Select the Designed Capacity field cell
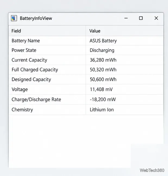Image resolution: width=168 pixels, height=176 pixels. click(x=47, y=79)
